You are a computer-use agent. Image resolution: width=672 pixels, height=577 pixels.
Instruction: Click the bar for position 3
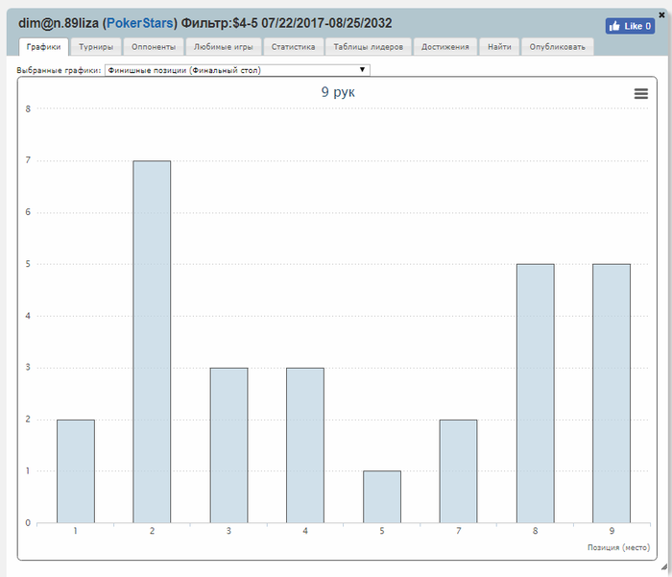(x=228, y=445)
